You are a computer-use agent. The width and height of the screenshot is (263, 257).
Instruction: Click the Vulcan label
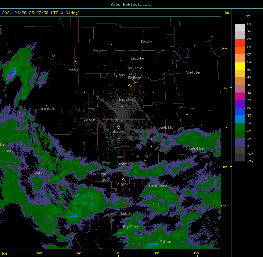(x=166, y=242)
